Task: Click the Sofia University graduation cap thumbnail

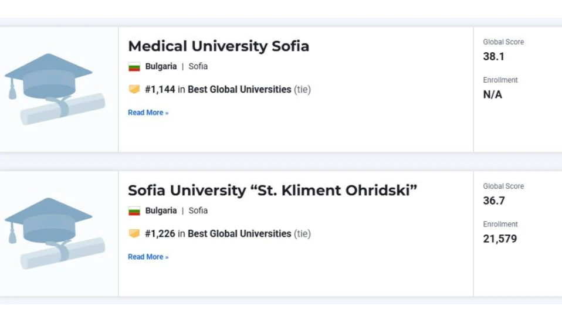Action: point(54,233)
